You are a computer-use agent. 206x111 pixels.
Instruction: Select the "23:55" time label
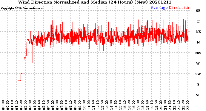point(187,105)
